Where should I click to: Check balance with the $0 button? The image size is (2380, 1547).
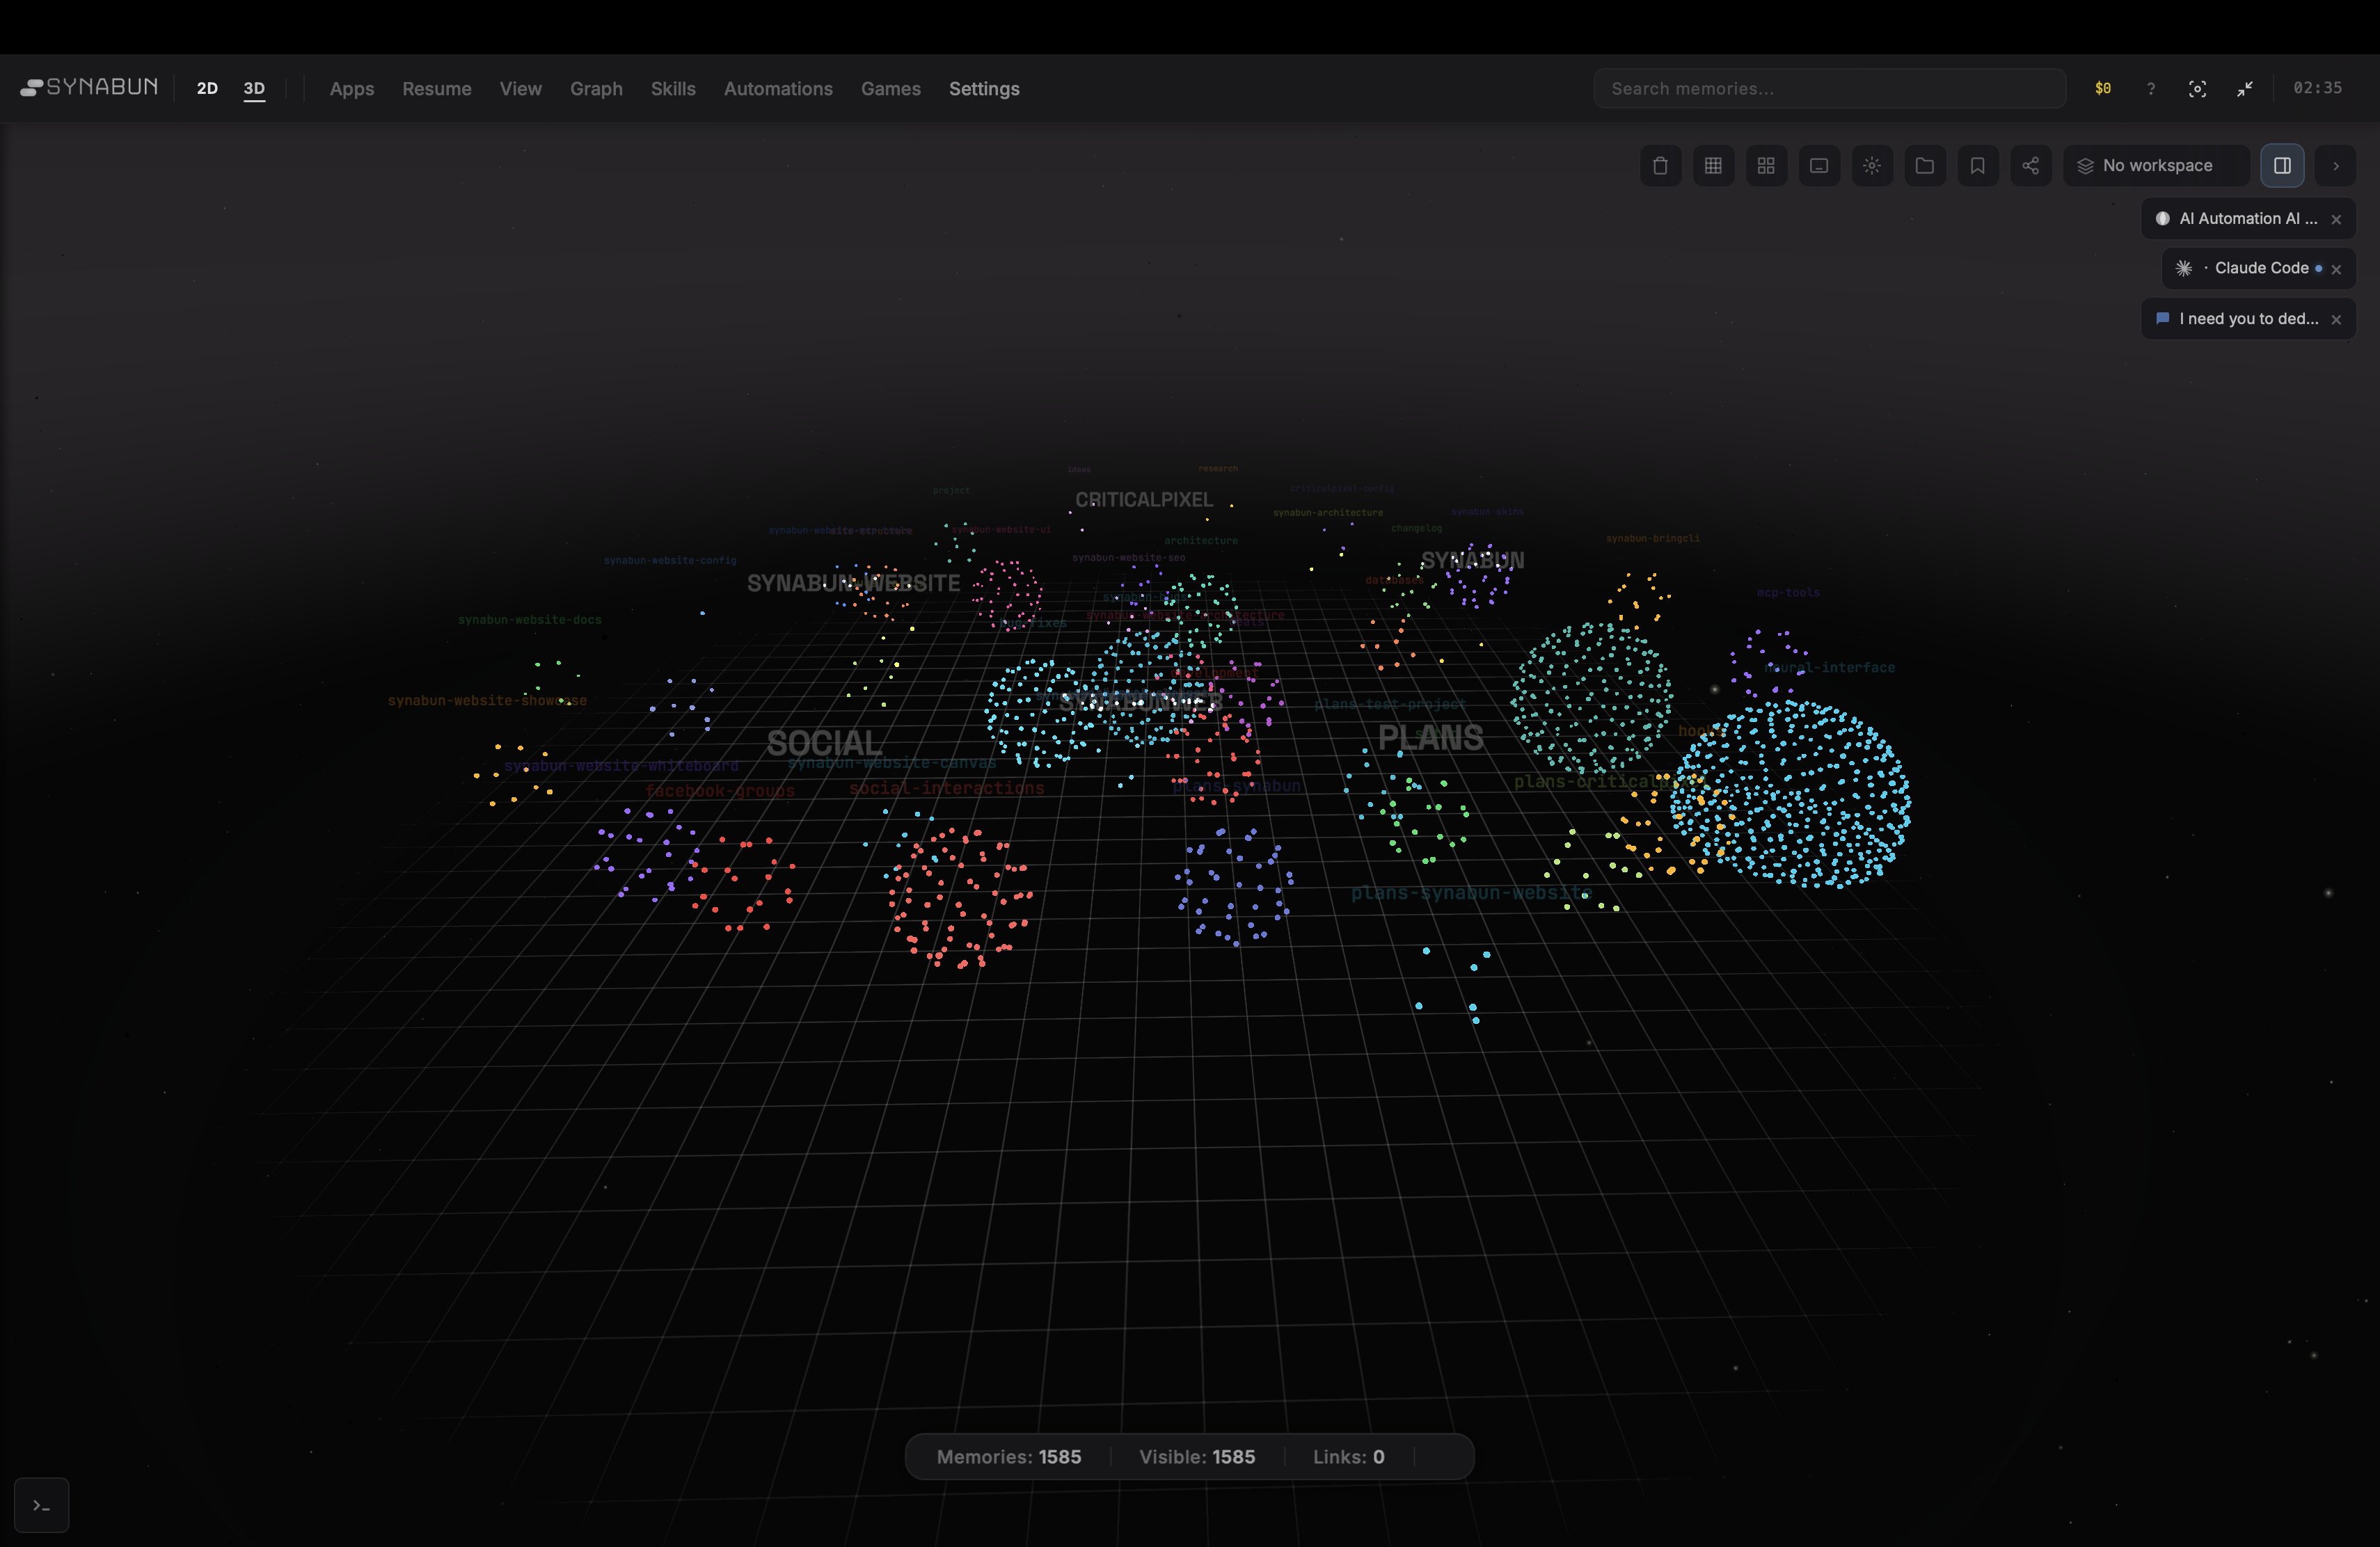coord(2103,88)
